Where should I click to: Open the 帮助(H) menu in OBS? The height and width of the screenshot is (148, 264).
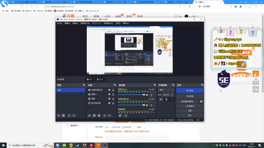pos(126,23)
